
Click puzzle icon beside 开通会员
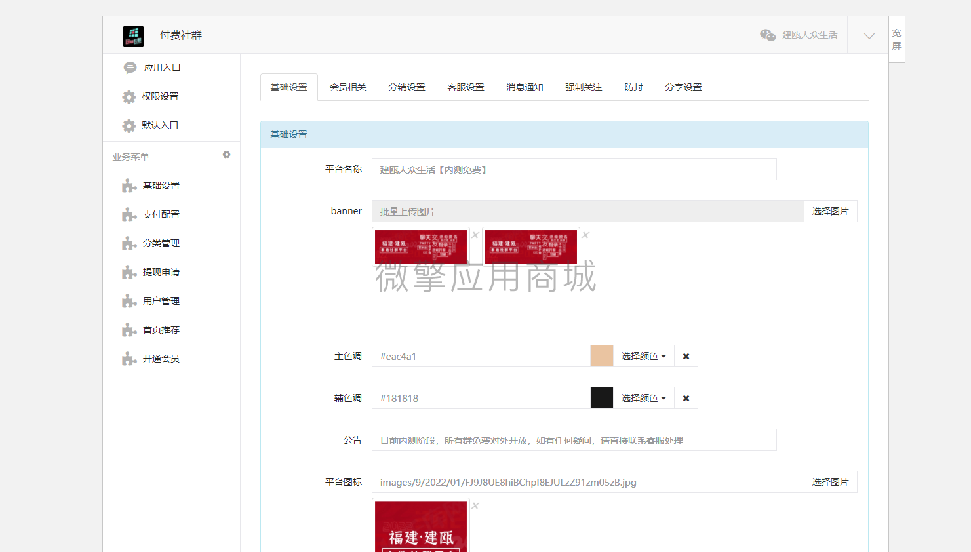coord(129,359)
